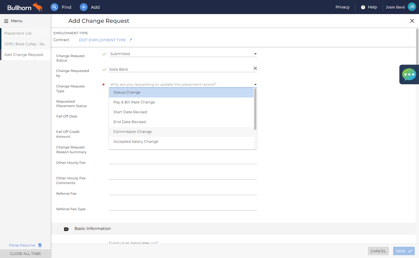
Task: Click pencil icon beside Edit Employment Type
Action: (131, 40)
